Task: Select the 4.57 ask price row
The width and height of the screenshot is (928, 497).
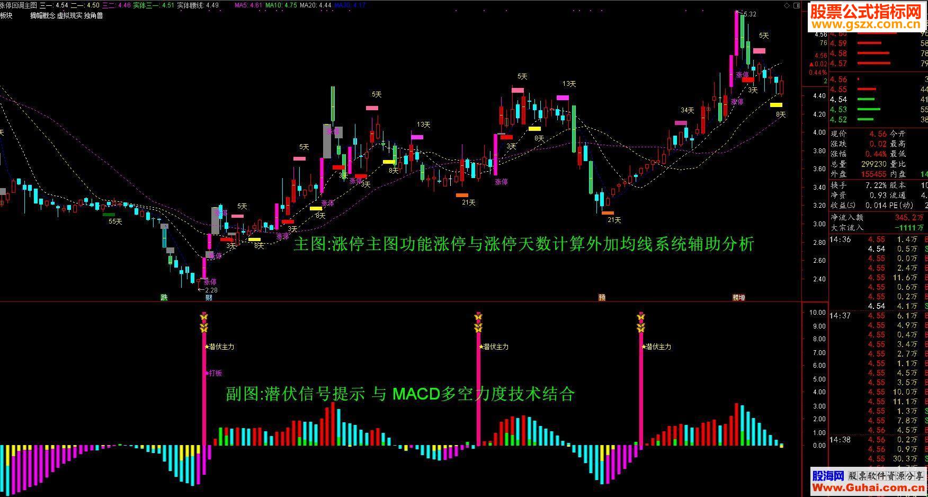Action: 878,64
